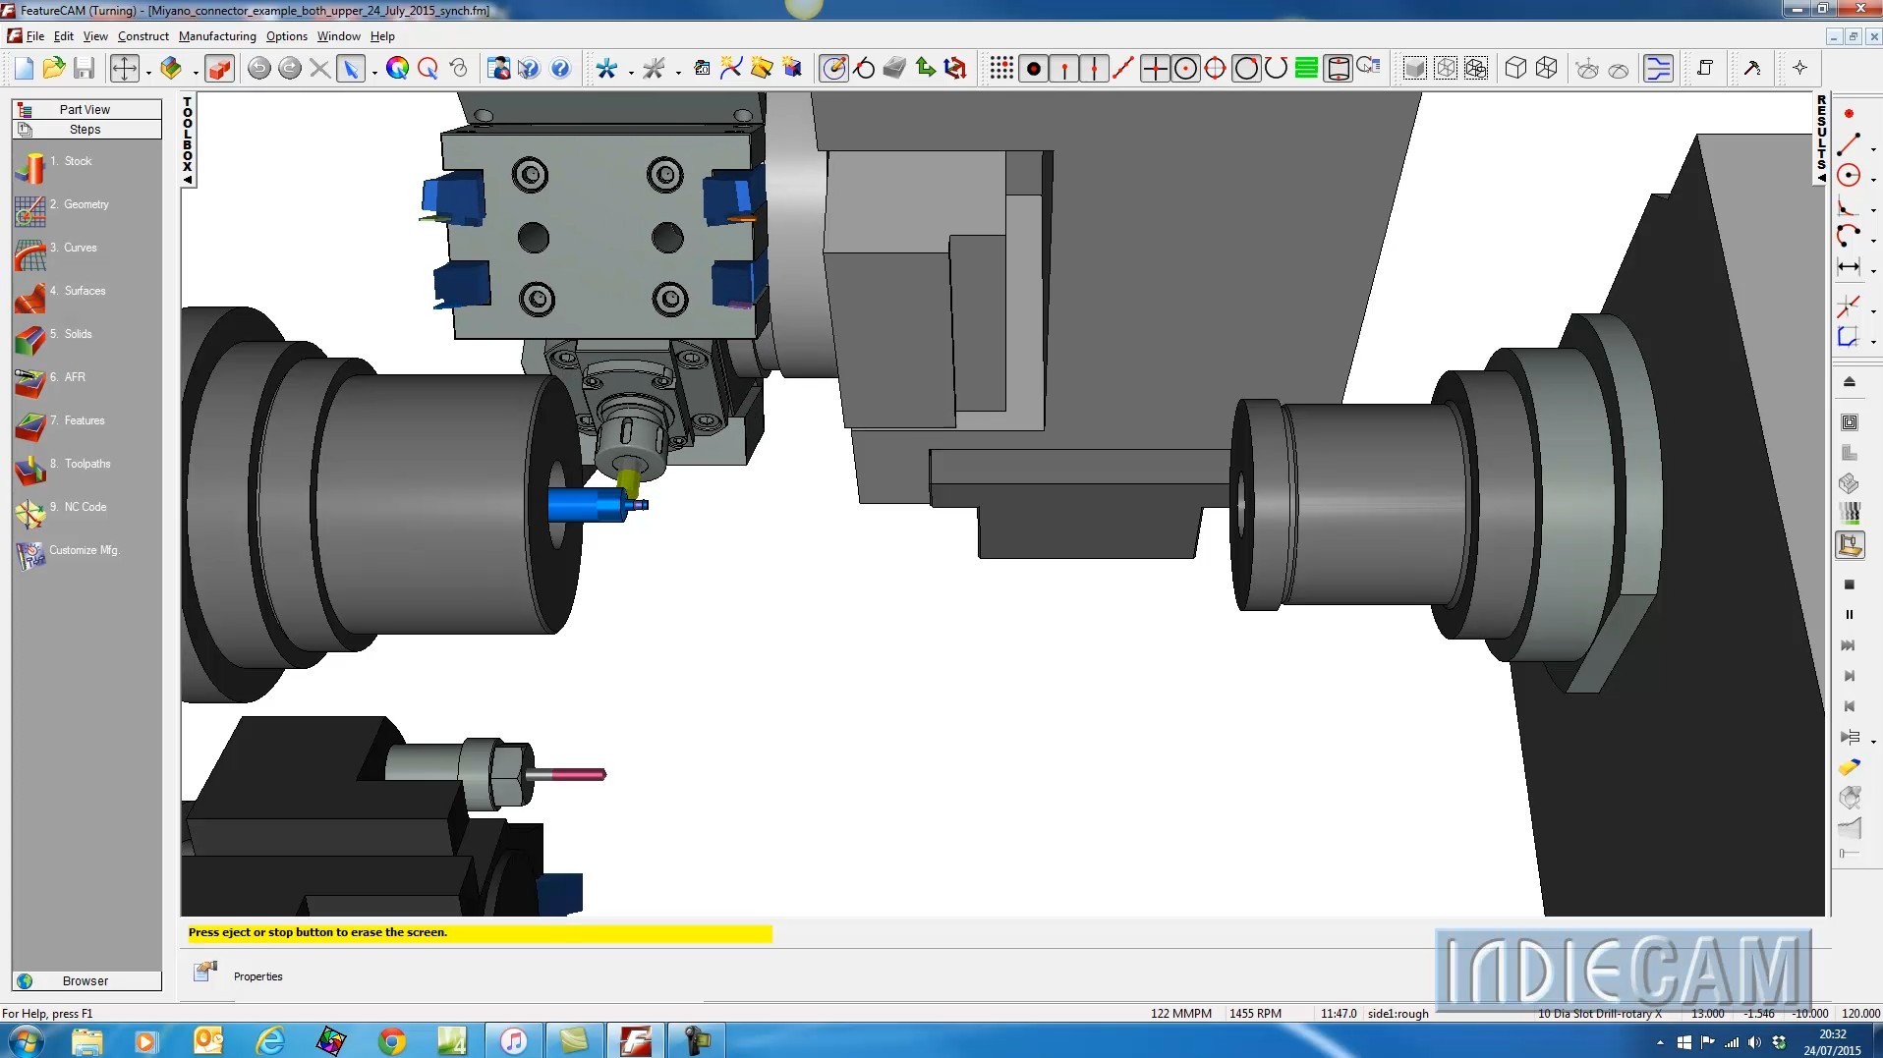This screenshot has width=1883, height=1058.
Task: Open the AFR step icon
Action: coord(30,384)
